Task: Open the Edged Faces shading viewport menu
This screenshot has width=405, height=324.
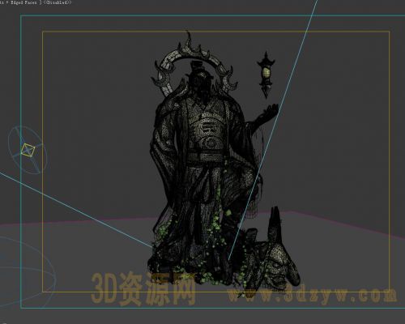Action: click(23, 2)
